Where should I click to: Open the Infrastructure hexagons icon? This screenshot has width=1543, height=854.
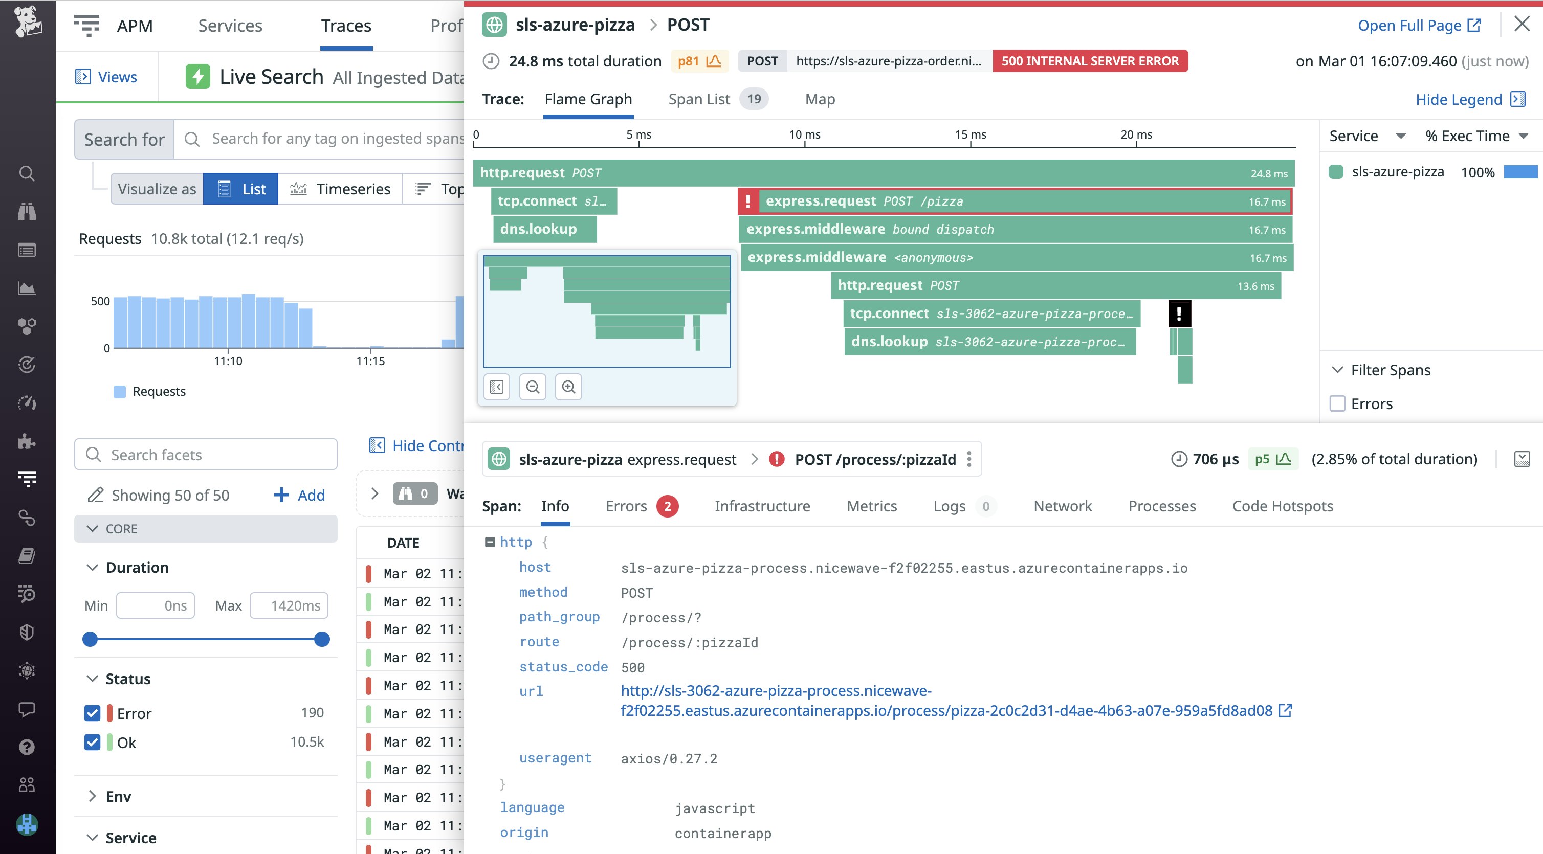27,326
